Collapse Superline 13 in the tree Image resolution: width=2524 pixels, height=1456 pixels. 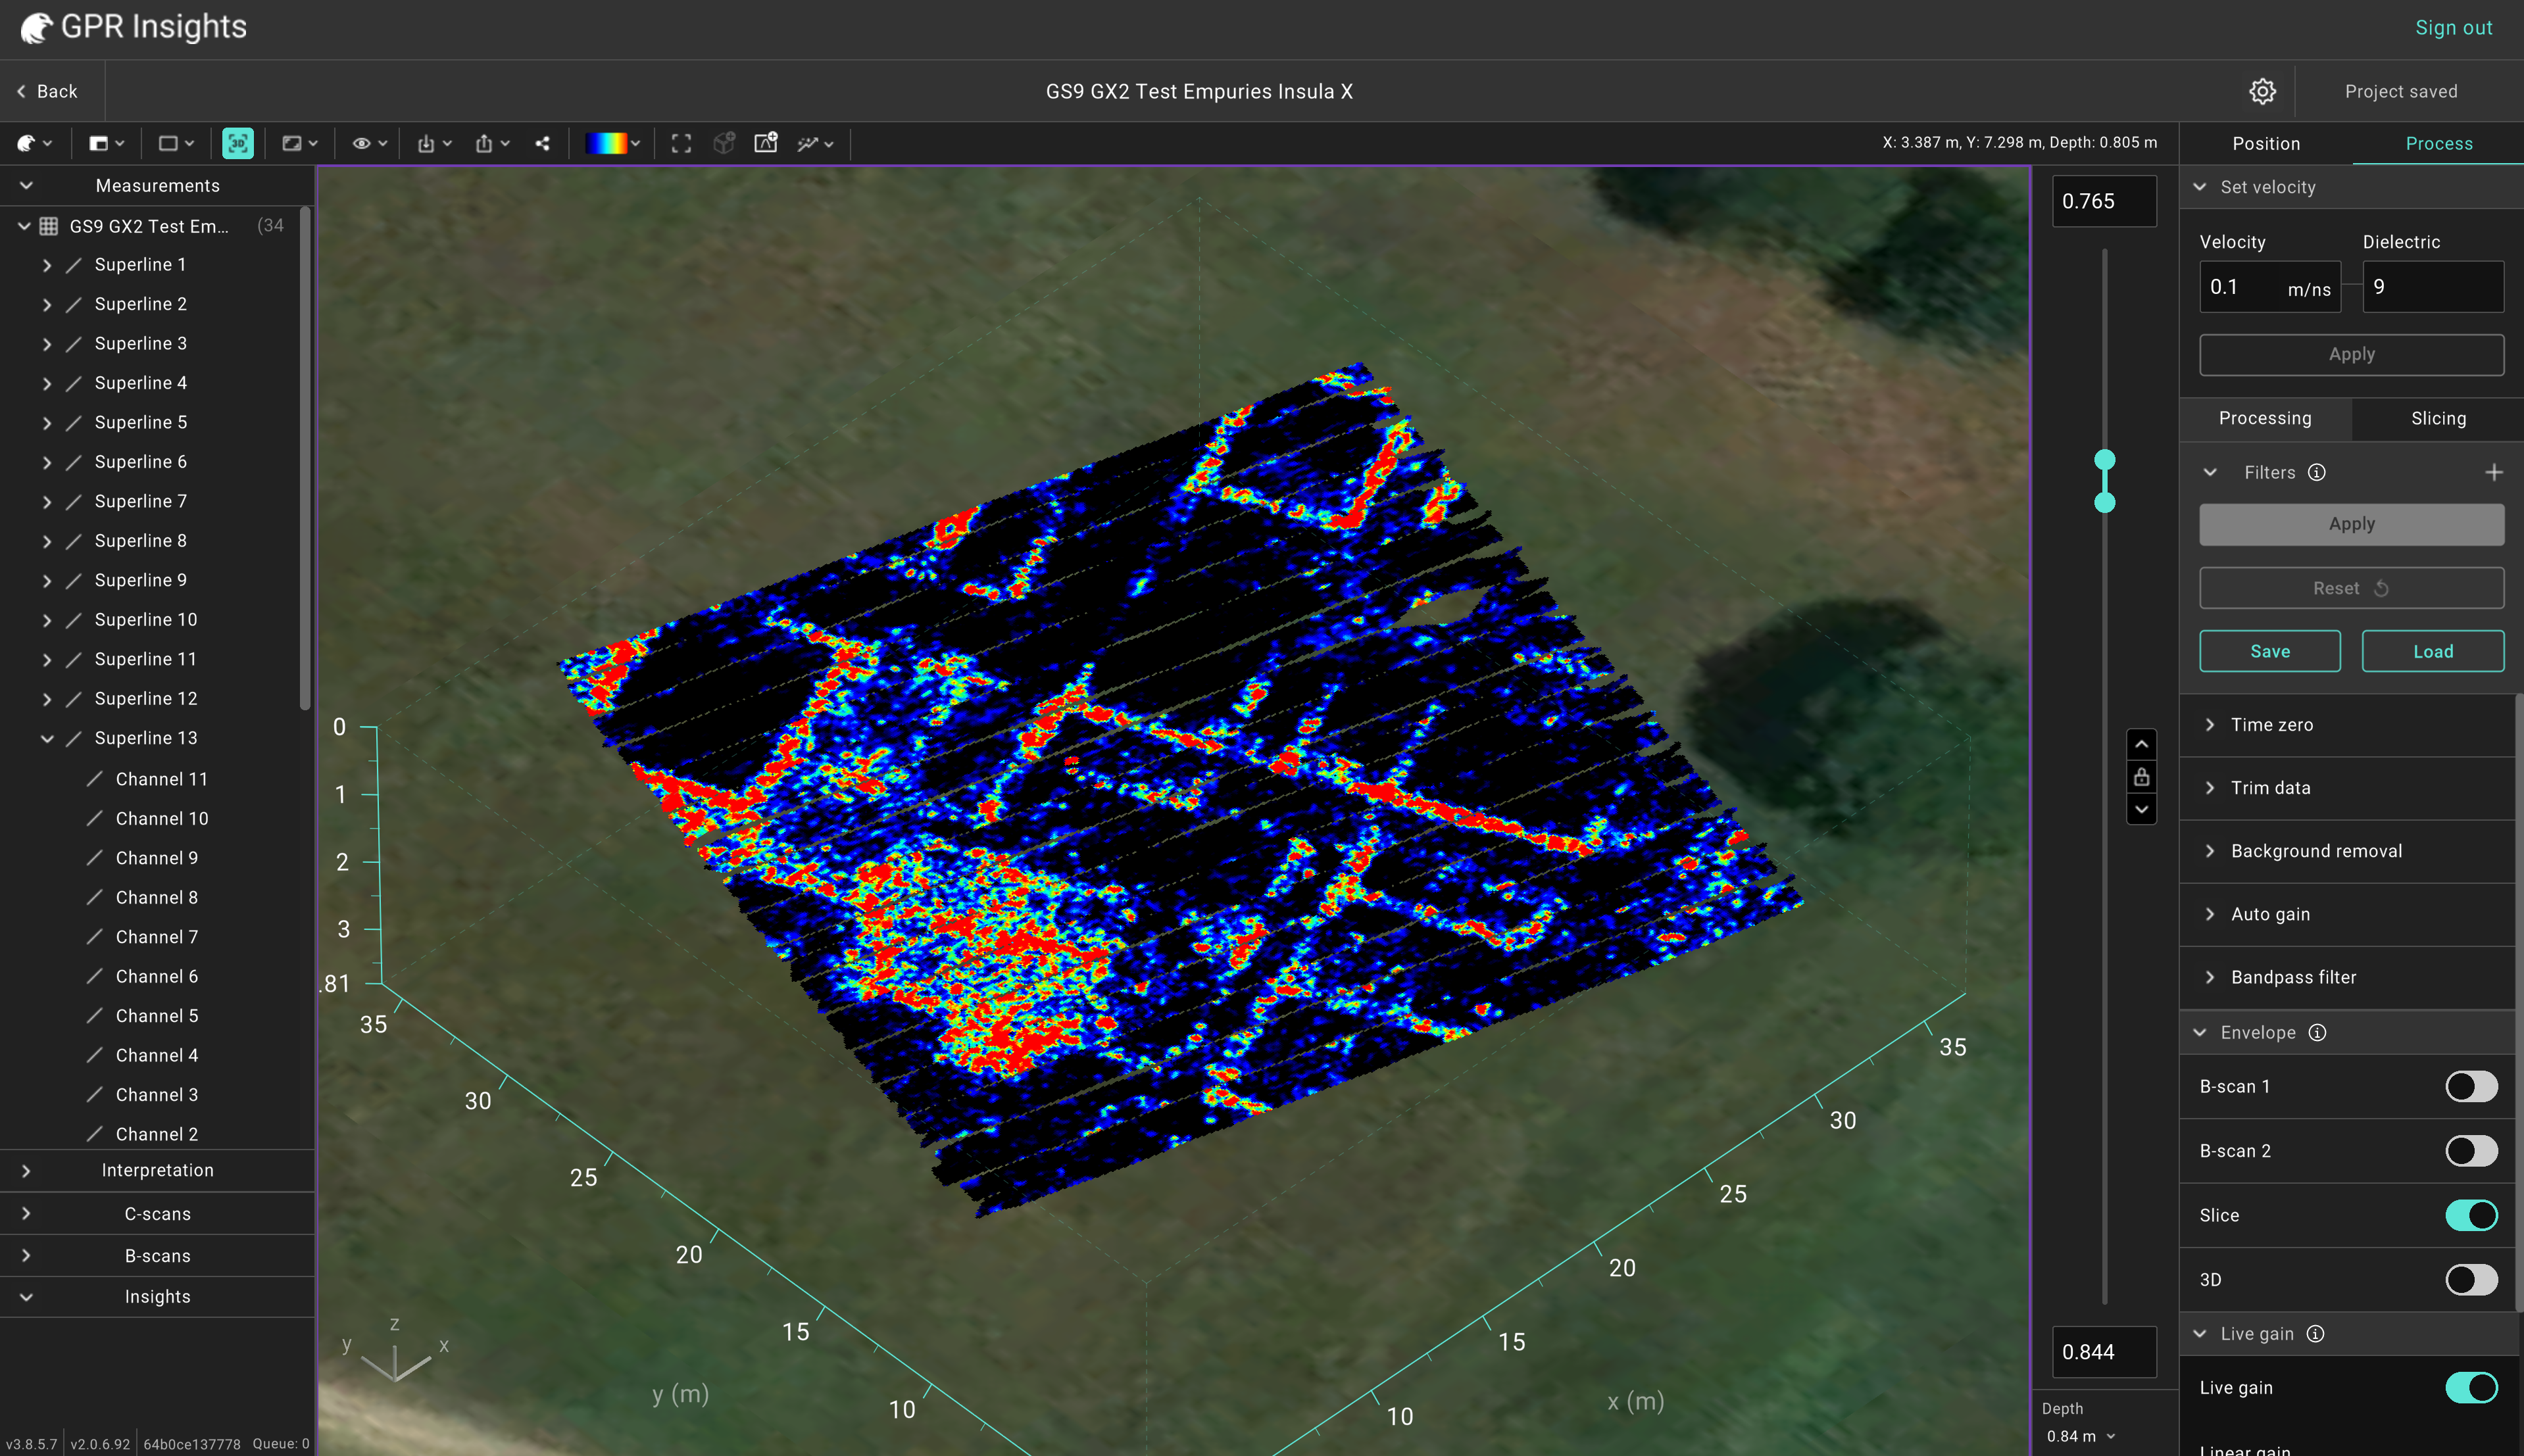[x=47, y=739]
